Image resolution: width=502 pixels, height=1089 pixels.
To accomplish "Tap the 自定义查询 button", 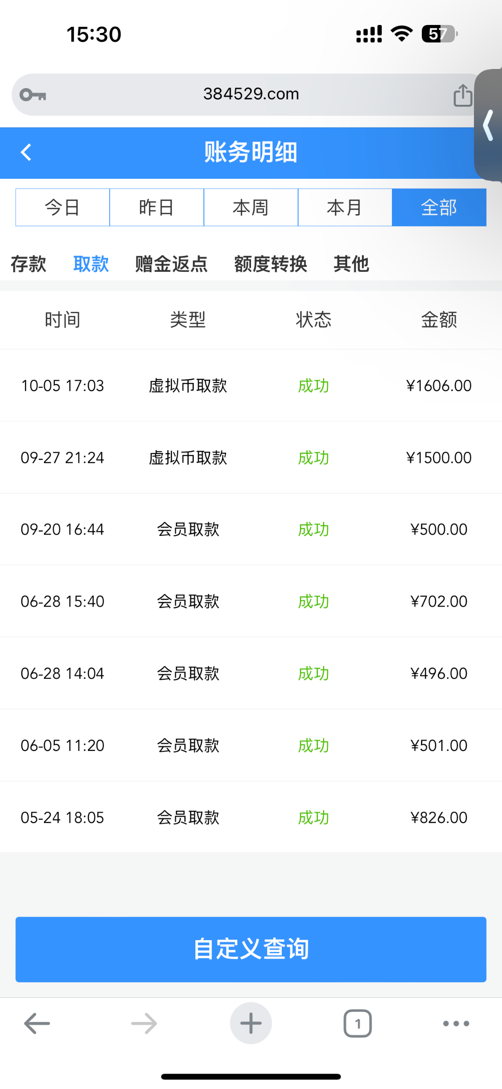I will (251, 949).
